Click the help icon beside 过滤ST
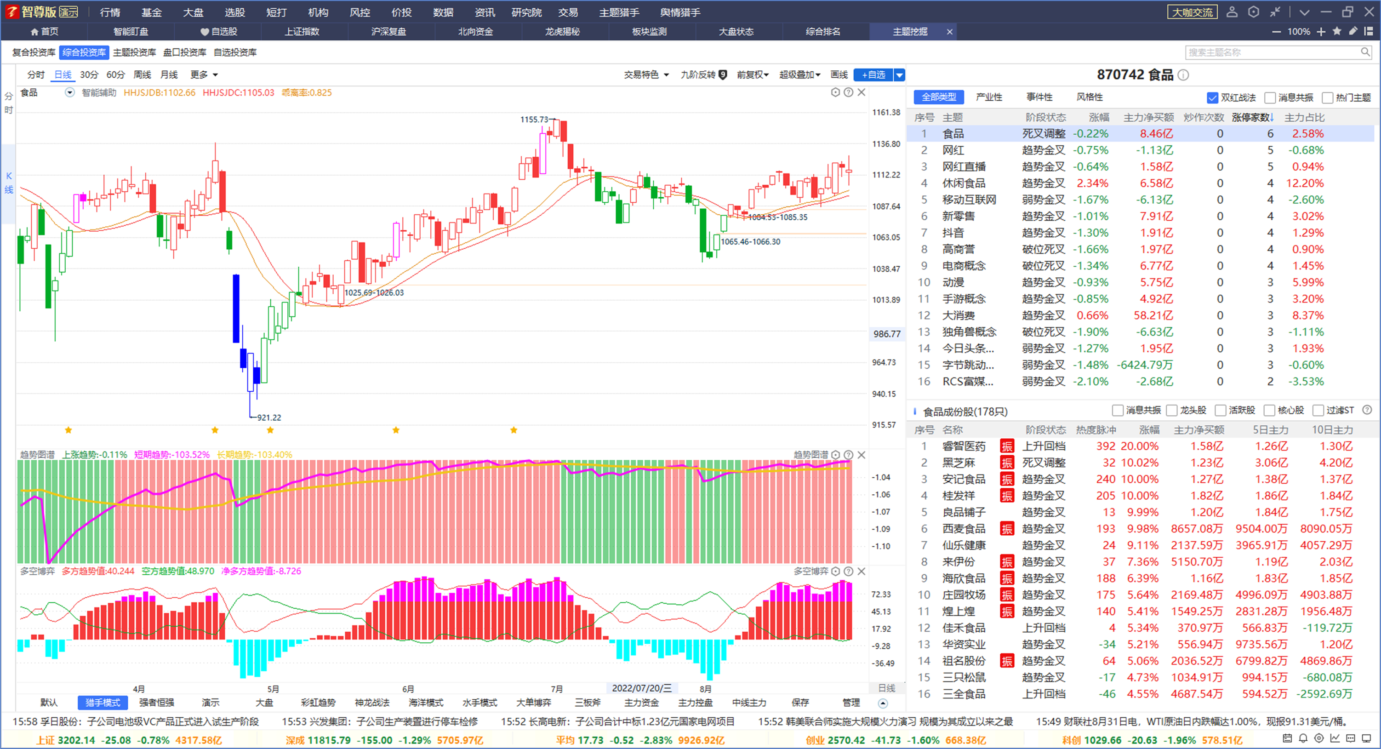The height and width of the screenshot is (749, 1381). [x=1367, y=410]
